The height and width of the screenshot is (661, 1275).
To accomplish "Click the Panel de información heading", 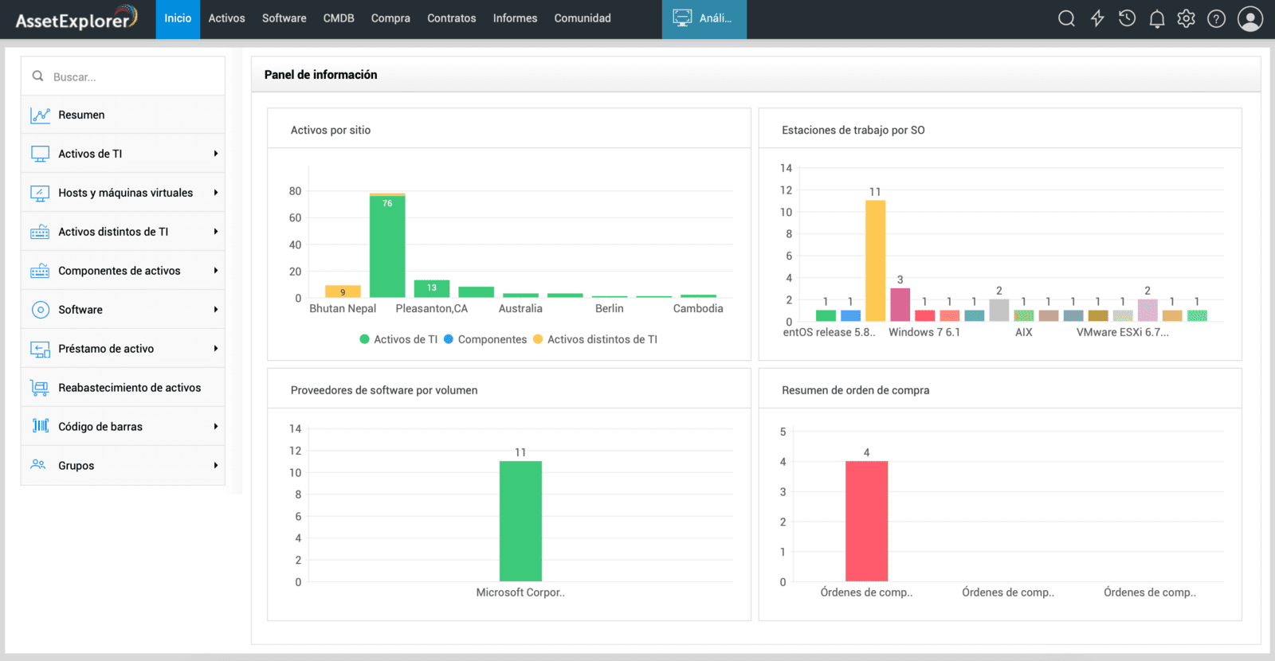I will (321, 75).
